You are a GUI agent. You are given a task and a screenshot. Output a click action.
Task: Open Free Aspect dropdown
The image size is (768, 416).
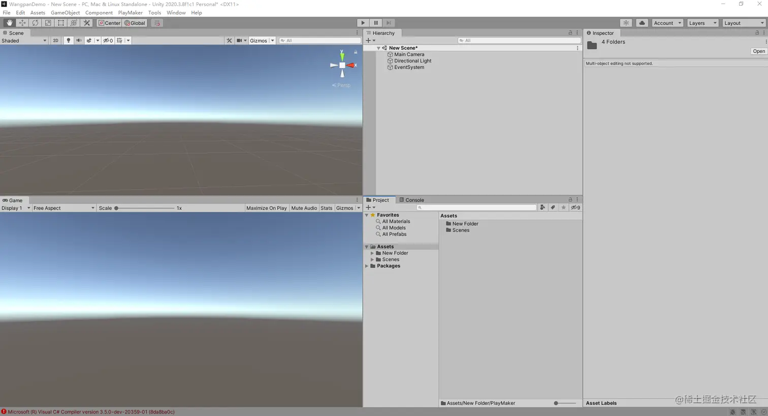click(64, 208)
